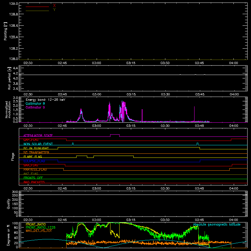Click the 03:15 label under the Flags plot

tap(131, 189)
